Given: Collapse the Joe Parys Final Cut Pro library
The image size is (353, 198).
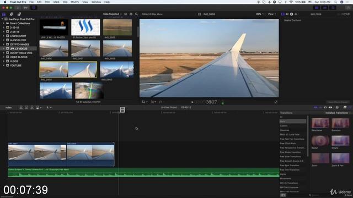Looking at the screenshot, I should pyautogui.click(x=2, y=19).
